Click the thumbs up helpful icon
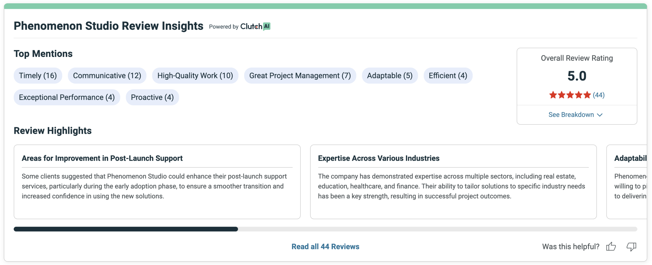 click(x=611, y=246)
